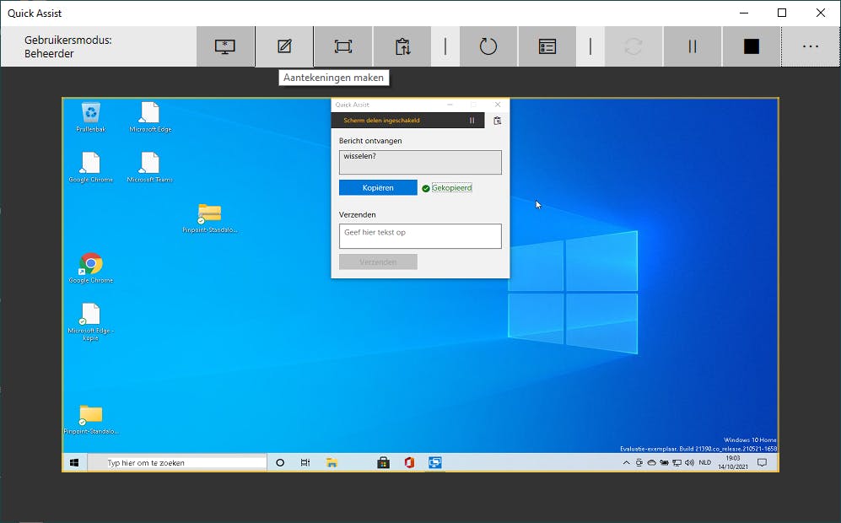The image size is (841, 523).
Task: Click the clipboard icon in the remote Quick Assist window
Action: click(498, 121)
